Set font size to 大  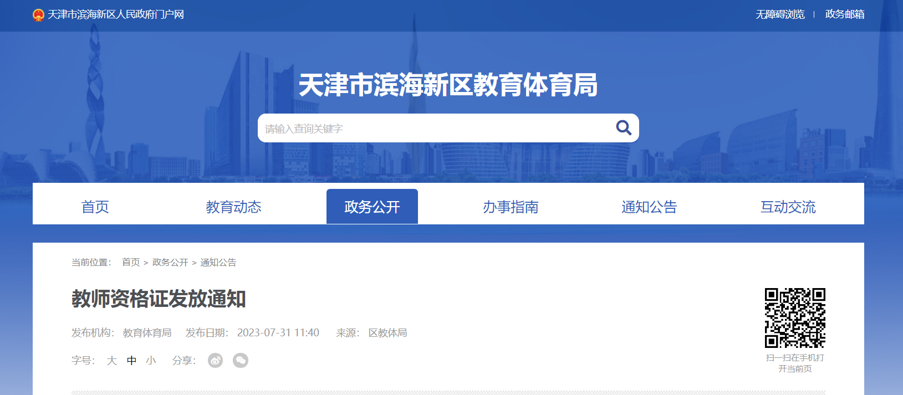pos(112,361)
